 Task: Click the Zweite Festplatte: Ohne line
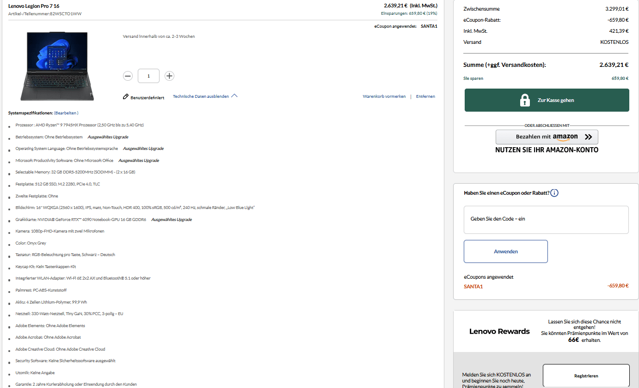click(37, 196)
